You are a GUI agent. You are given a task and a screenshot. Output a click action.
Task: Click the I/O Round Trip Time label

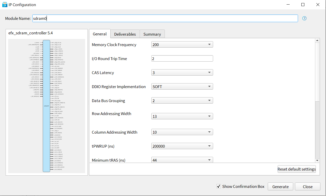(109, 59)
